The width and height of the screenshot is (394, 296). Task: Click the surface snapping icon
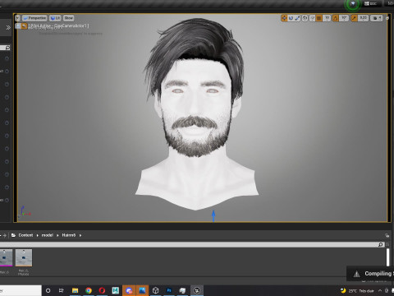[312, 18]
